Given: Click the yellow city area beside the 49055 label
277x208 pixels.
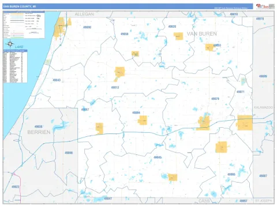Looking at the screenshot, I should click(209, 47).
